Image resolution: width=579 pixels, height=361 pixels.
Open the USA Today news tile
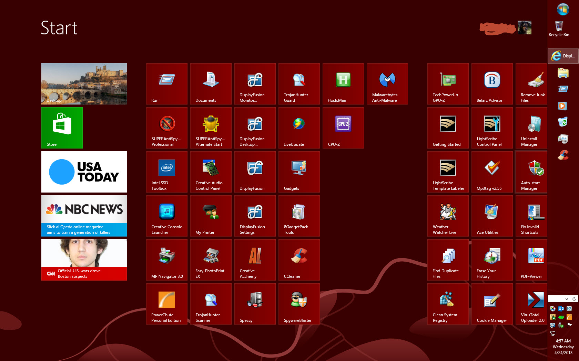click(84, 172)
